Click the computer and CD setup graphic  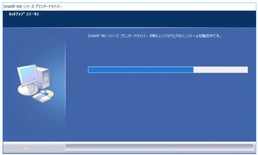coord(36,84)
